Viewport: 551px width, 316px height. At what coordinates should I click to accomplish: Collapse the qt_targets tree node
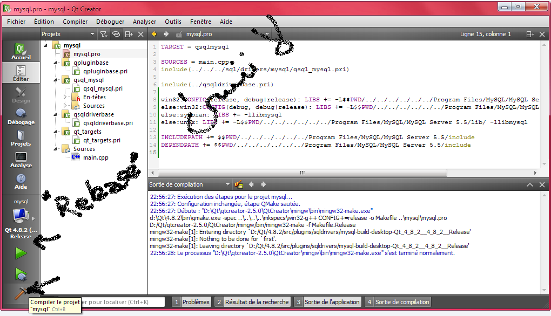click(56, 132)
